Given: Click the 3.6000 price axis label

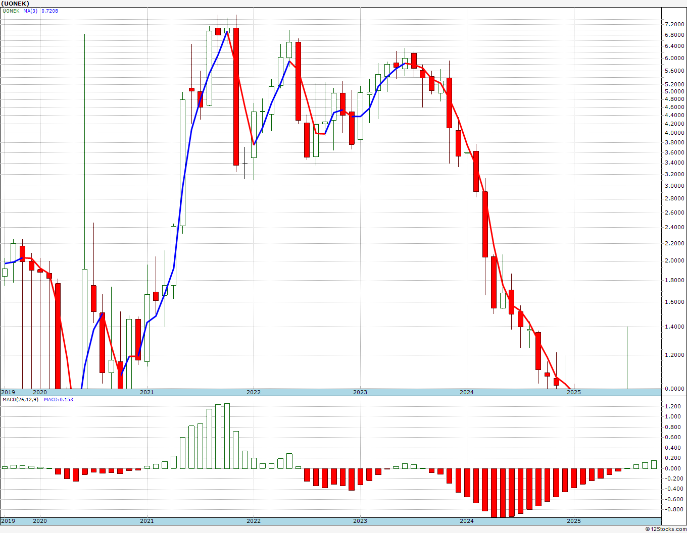Looking at the screenshot, I should pyautogui.click(x=674, y=152).
